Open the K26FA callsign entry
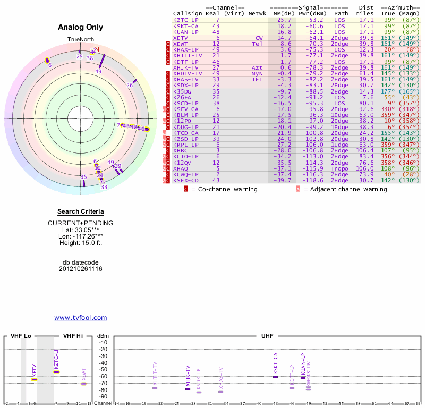Viewport: 425px width, 408px height. 182,97
